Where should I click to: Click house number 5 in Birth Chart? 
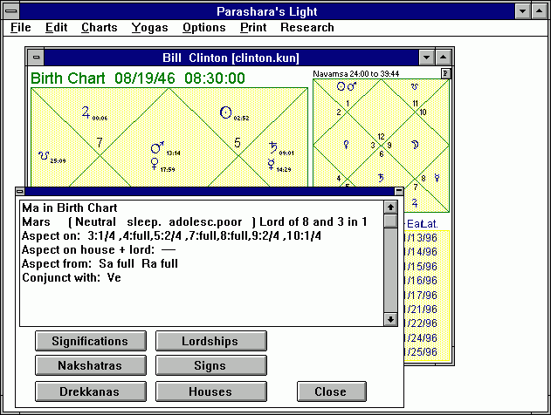click(x=238, y=142)
